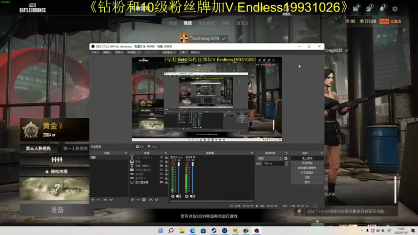This screenshot has width=418, height=235.
Task: Show hidden icons chevron in the system tray
Action: click(x=362, y=231)
